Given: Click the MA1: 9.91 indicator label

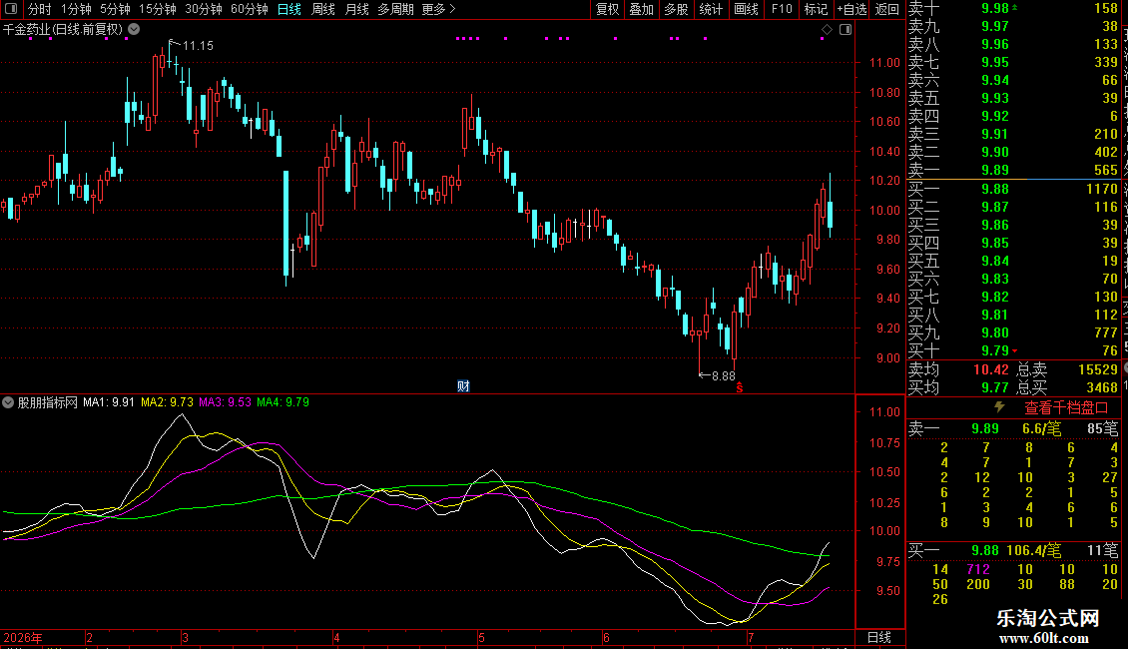Looking at the screenshot, I should 108,402.
